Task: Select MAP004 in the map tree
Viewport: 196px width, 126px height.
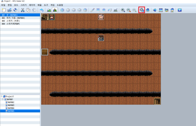Action: coord(11,108)
